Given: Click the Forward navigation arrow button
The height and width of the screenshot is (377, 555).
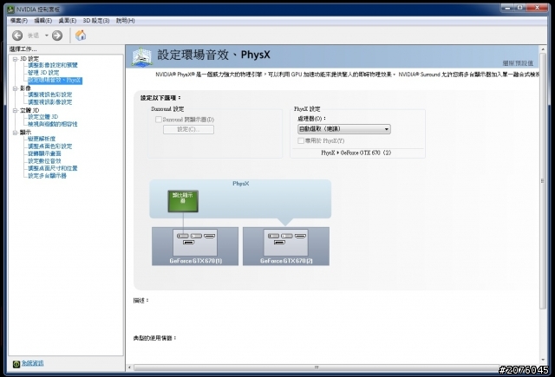Looking at the screenshot, I should pos(57,36).
